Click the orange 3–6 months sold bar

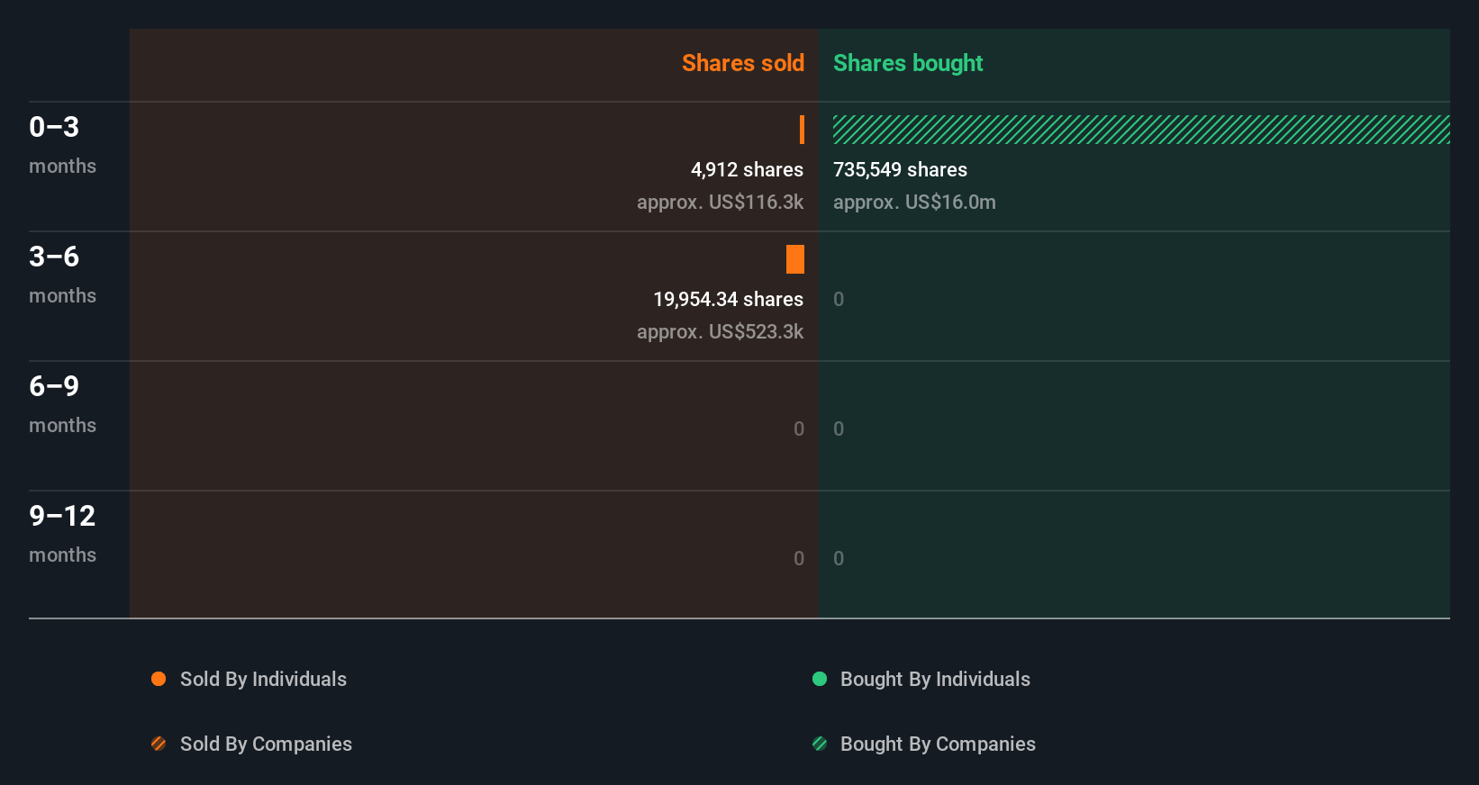pos(795,259)
